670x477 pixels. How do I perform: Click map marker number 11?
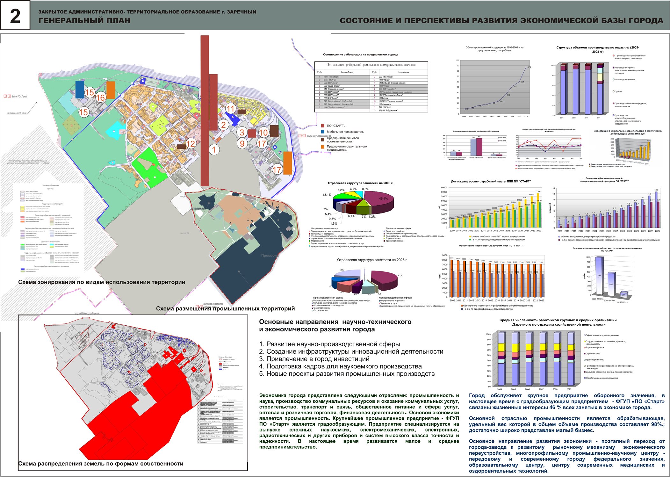pyautogui.click(x=230, y=109)
